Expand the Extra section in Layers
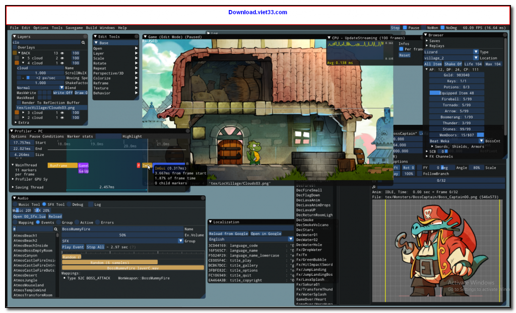Screen dimensions: 516x313 click(16, 122)
